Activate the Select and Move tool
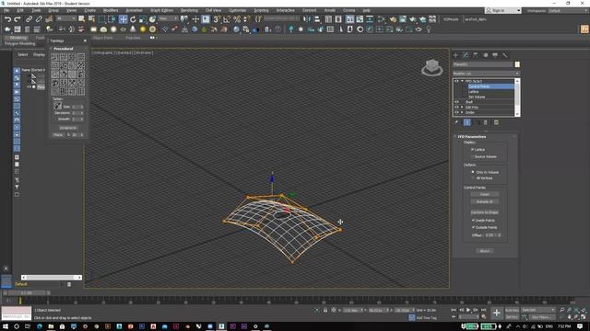Image resolution: width=590 pixels, height=331 pixels. (123, 19)
